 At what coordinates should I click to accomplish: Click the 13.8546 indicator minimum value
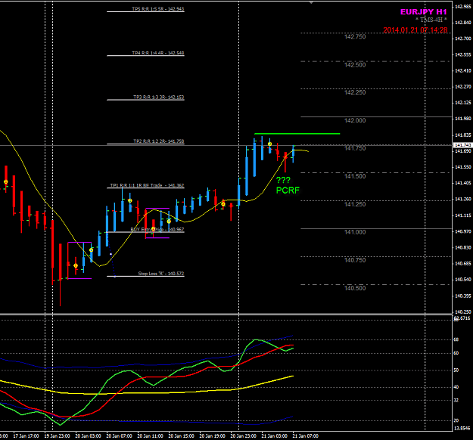(462, 428)
